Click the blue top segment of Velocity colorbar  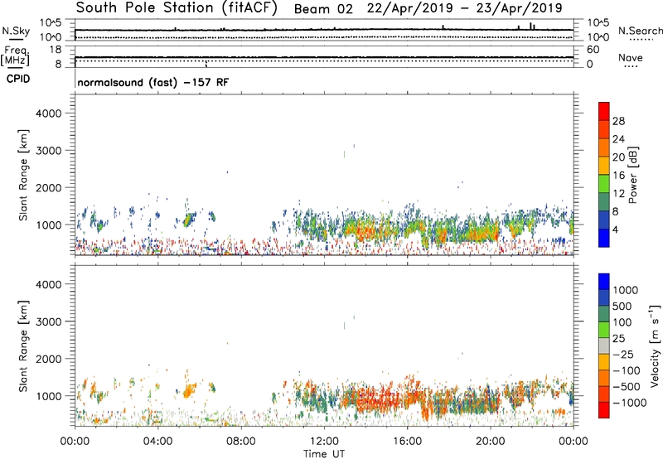[x=604, y=282]
